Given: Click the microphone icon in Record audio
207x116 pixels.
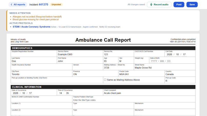Looking at the screenshot, I should click(151, 4).
